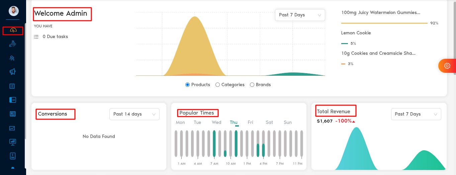The height and width of the screenshot is (175, 456).
Task: Click 100mg Juicy Watermelon Gummies product name
Action: pyautogui.click(x=381, y=13)
